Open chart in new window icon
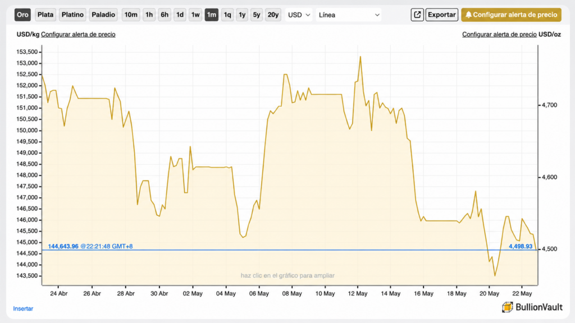The height and width of the screenshot is (323, 575). click(x=417, y=15)
